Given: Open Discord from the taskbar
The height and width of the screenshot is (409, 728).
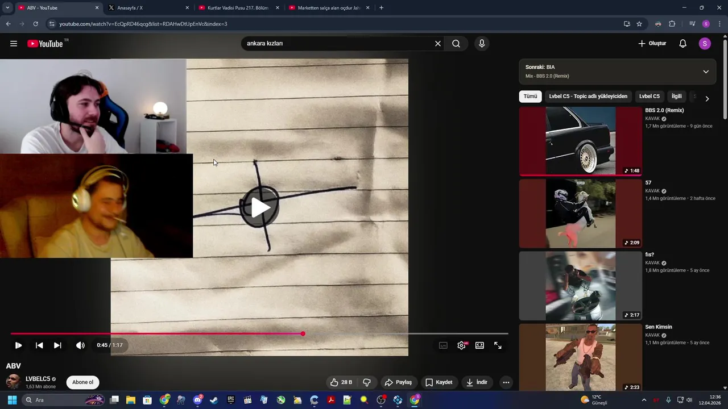Looking at the screenshot, I should click(x=198, y=400).
